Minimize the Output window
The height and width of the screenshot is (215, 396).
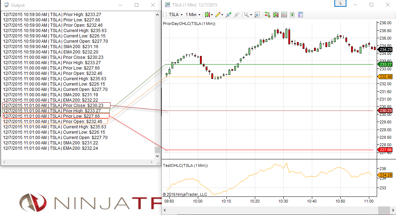pos(120,5)
